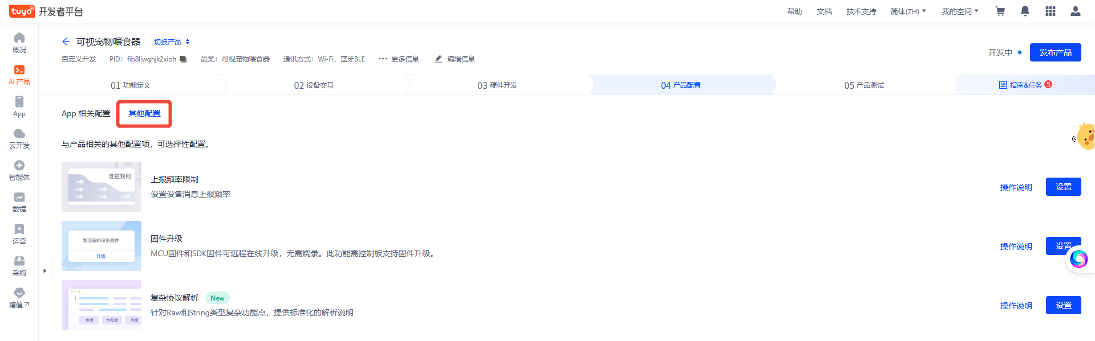Screen dimensions: 1095x341
Task: Go to 云开发 cloud development
Action: coord(19,138)
